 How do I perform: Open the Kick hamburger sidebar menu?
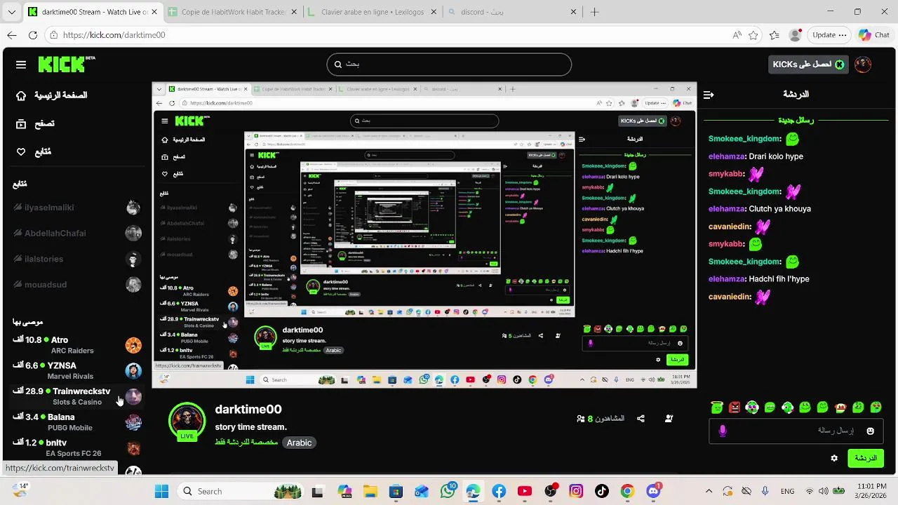pyautogui.click(x=21, y=65)
